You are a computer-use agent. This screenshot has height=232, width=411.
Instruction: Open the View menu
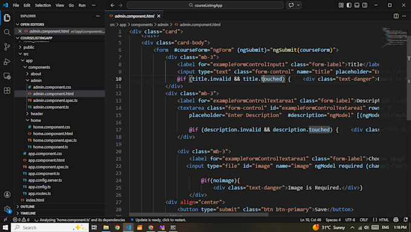coord(60,5)
